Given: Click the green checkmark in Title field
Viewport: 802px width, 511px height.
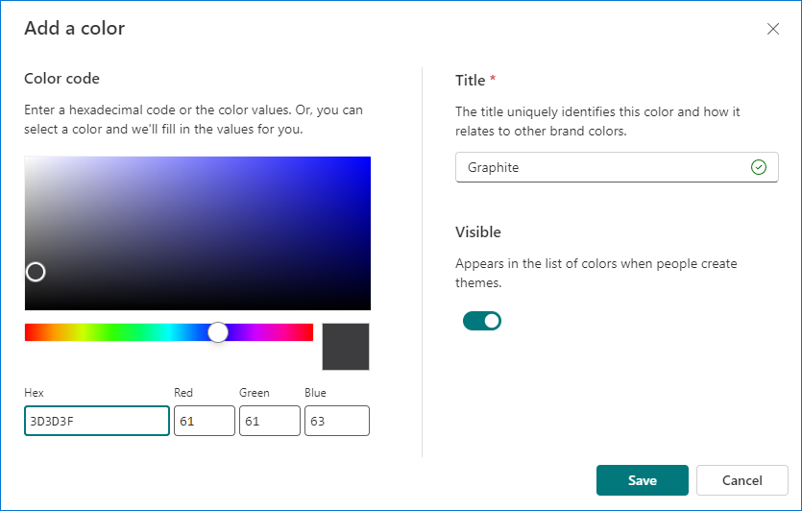Looking at the screenshot, I should point(759,167).
